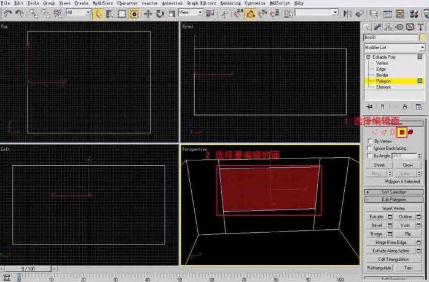Switch to the Hierarchy command panel tab
This screenshot has width=429, height=282.
[388, 27]
